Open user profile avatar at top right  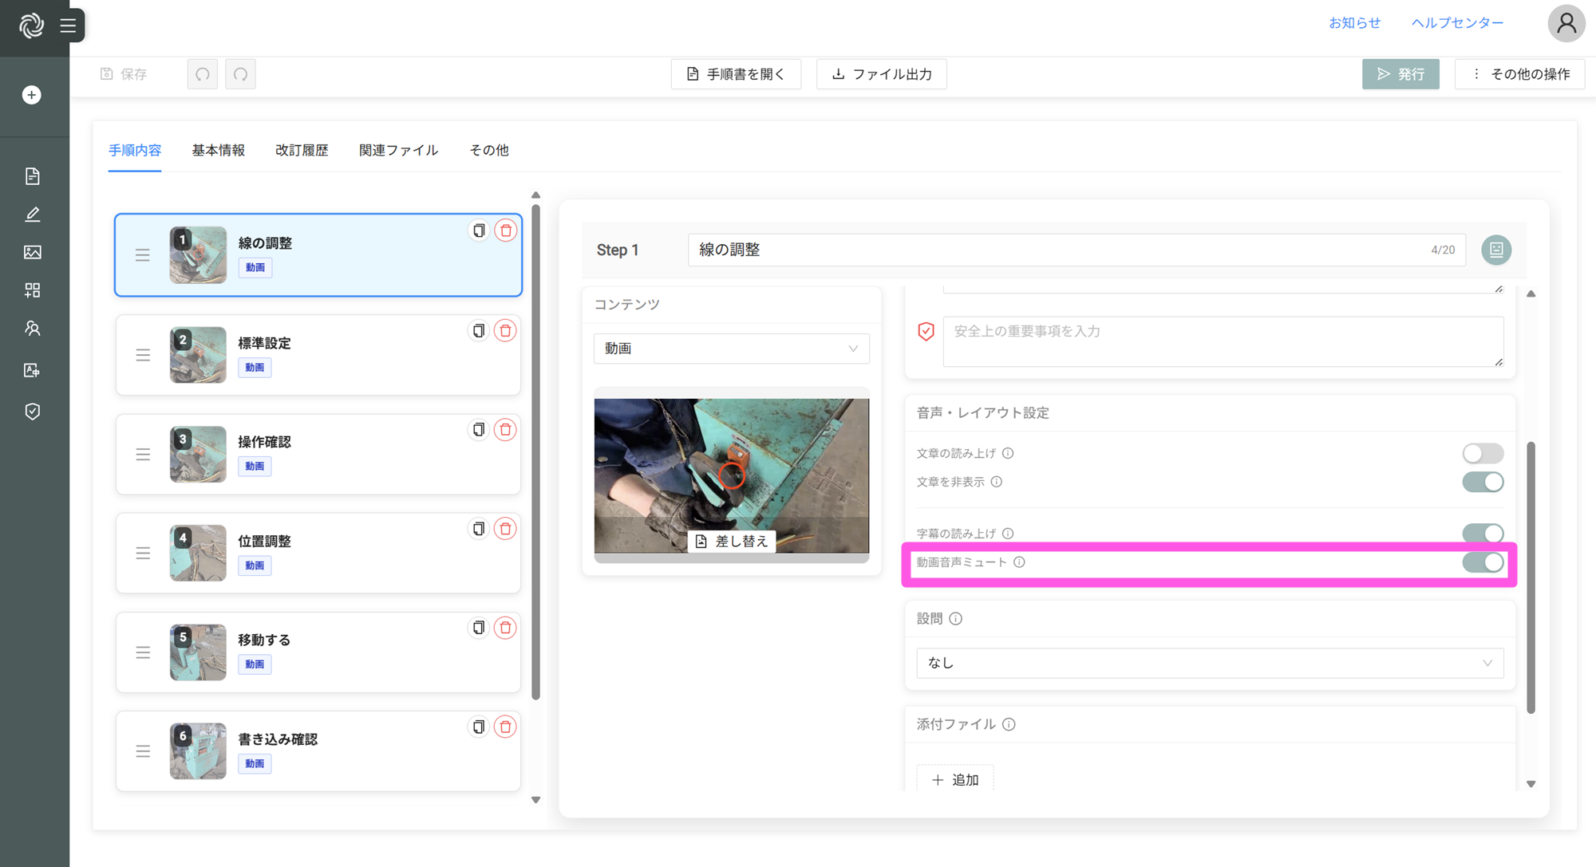(1566, 23)
